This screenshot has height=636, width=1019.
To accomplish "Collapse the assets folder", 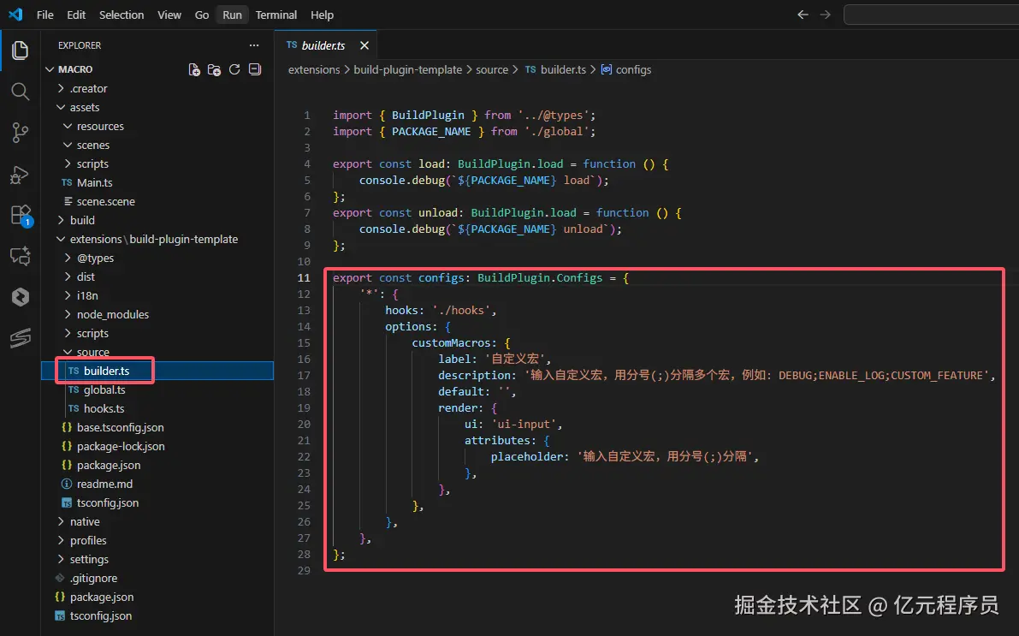I will click(85, 107).
